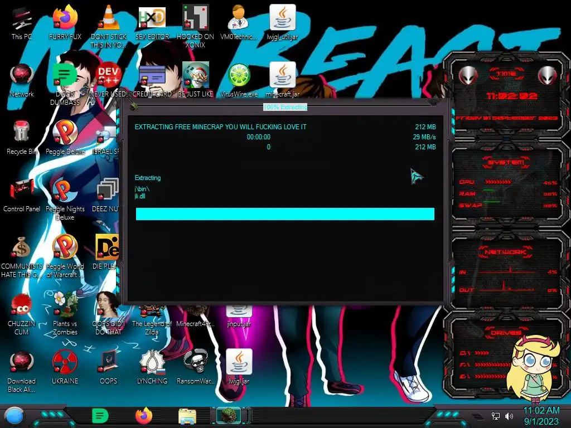Viewport: 571px width, 428px height.
Task: Click the NETWORK widget header
Action: pyautogui.click(x=505, y=252)
